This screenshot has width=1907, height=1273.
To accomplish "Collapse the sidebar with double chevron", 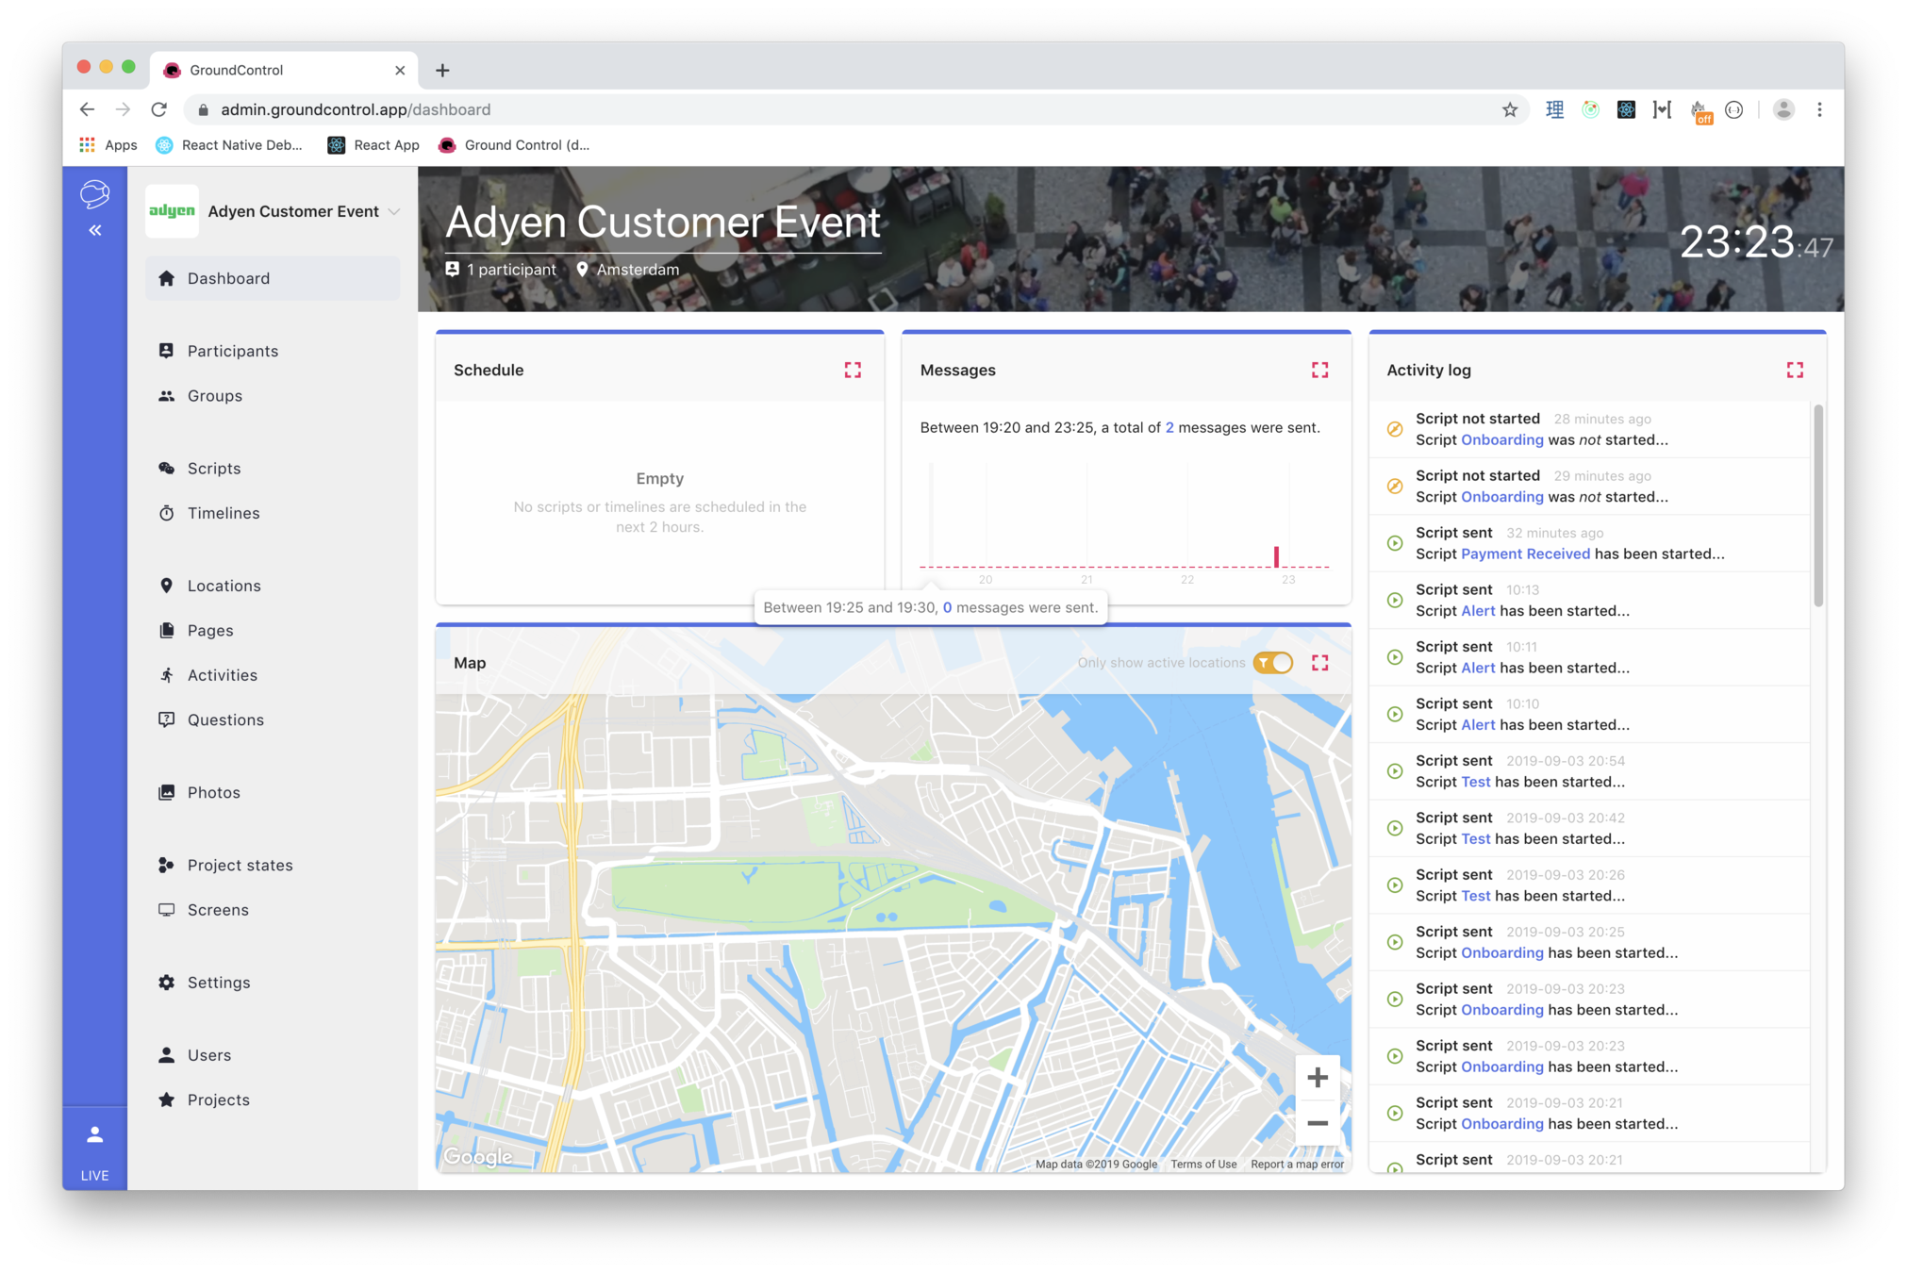I will (94, 230).
